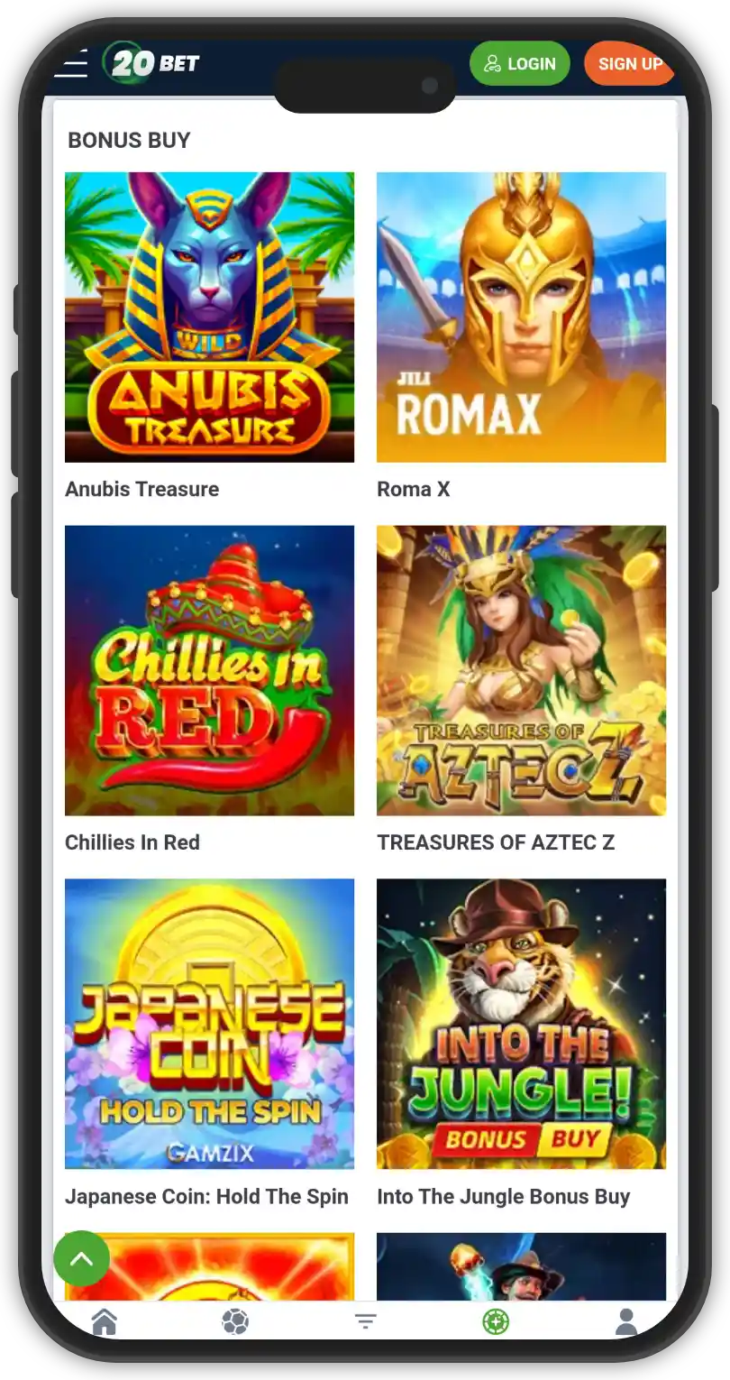Go to Home via bottom bar icon
730x1380 pixels.
pos(105,1322)
